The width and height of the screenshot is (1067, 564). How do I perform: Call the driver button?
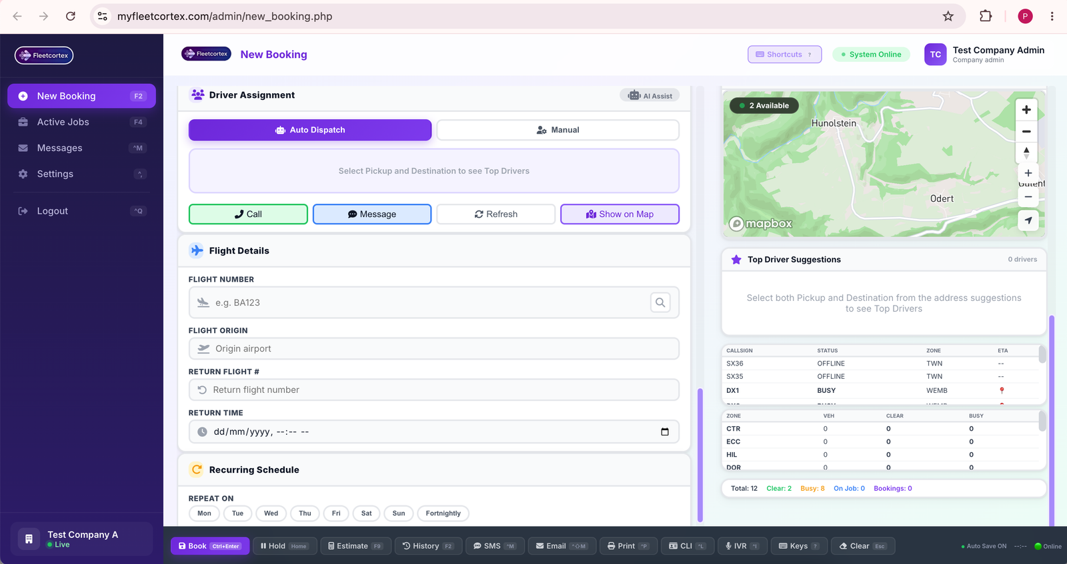[x=248, y=214]
